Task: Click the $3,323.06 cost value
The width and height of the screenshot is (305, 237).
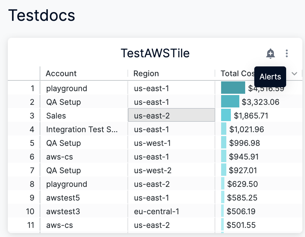Action: click(x=260, y=102)
